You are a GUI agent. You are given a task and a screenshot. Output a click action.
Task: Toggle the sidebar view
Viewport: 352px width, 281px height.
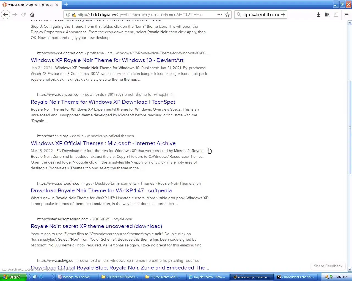pos(336,15)
